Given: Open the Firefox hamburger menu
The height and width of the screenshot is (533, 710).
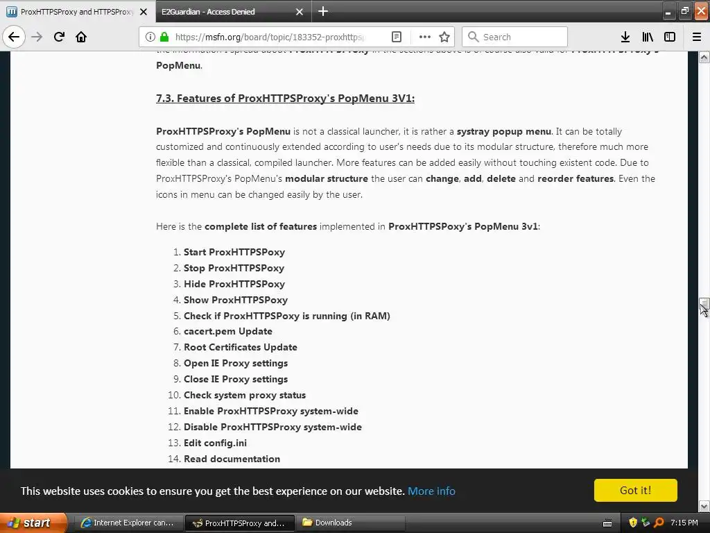Looking at the screenshot, I should (697, 37).
